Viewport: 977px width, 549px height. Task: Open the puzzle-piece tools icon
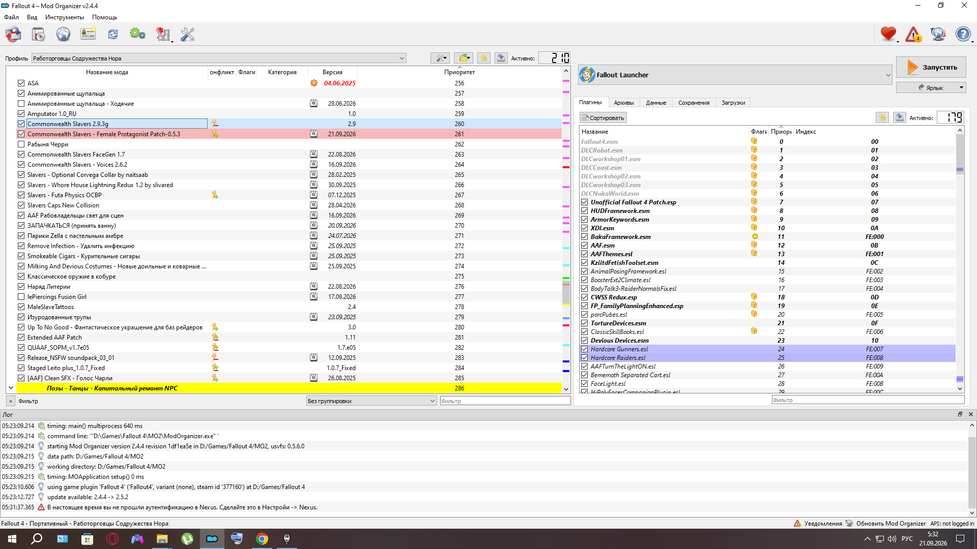[163, 35]
